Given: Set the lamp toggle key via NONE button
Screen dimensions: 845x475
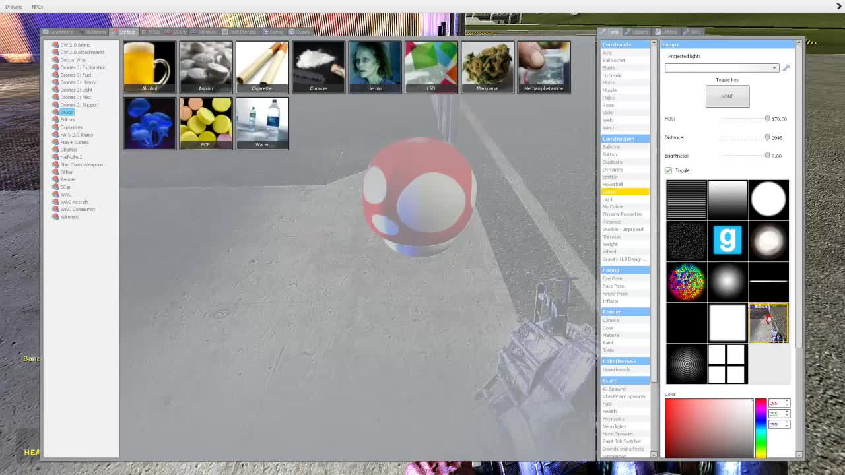Looking at the screenshot, I should (x=727, y=96).
